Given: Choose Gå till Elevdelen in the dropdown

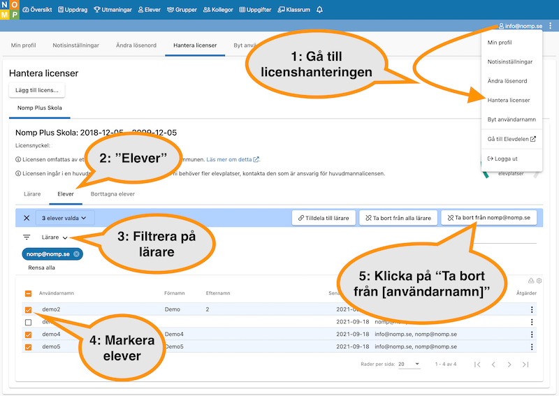Looking at the screenshot, I should coord(511,139).
